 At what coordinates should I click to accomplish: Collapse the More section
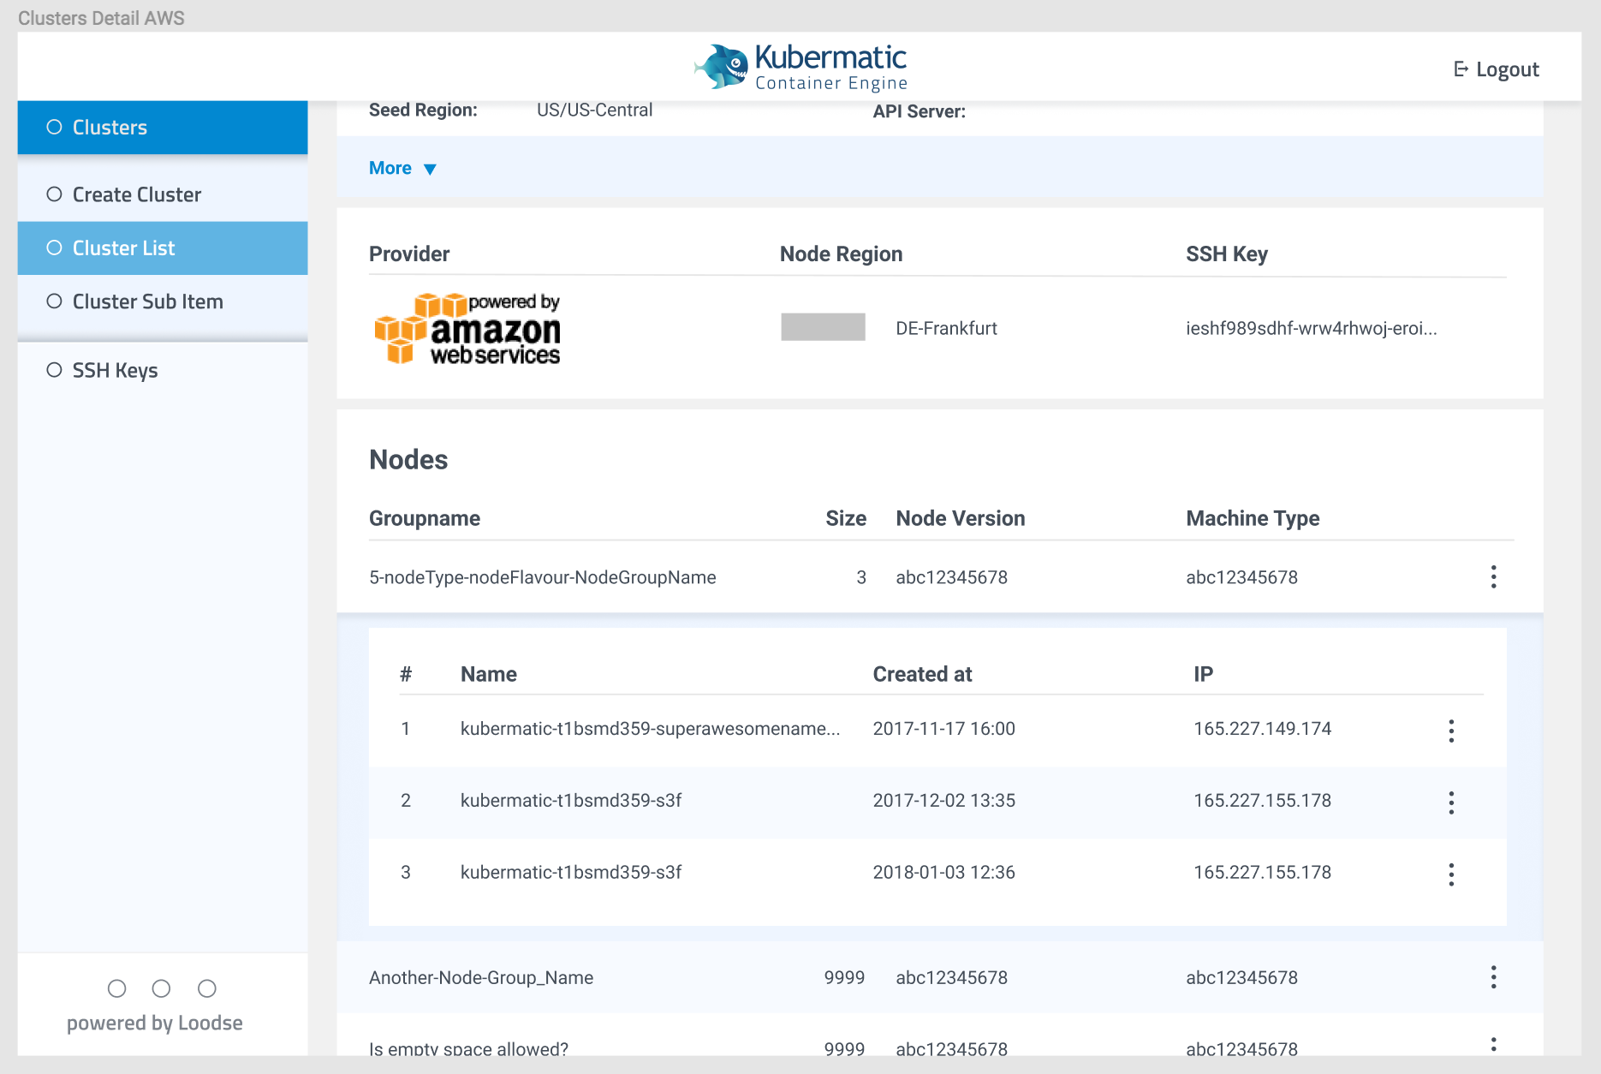pos(402,168)
